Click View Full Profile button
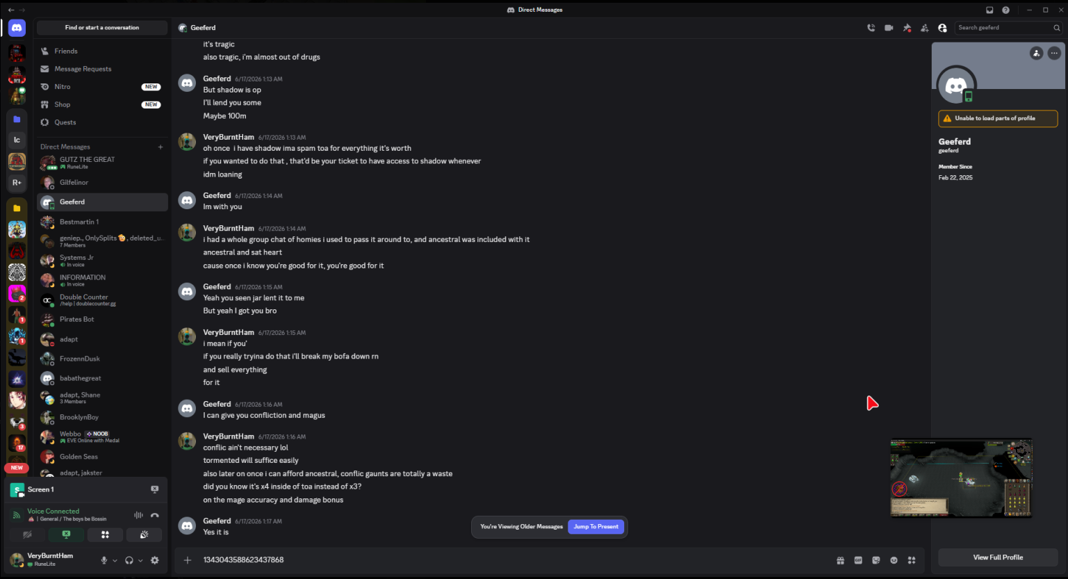Image resolution: width=1068 pixels, height=579 pixels. [998, 557]
